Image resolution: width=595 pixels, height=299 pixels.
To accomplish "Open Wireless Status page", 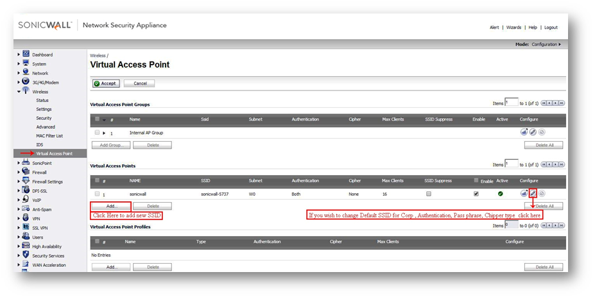I will pos(42,100).
